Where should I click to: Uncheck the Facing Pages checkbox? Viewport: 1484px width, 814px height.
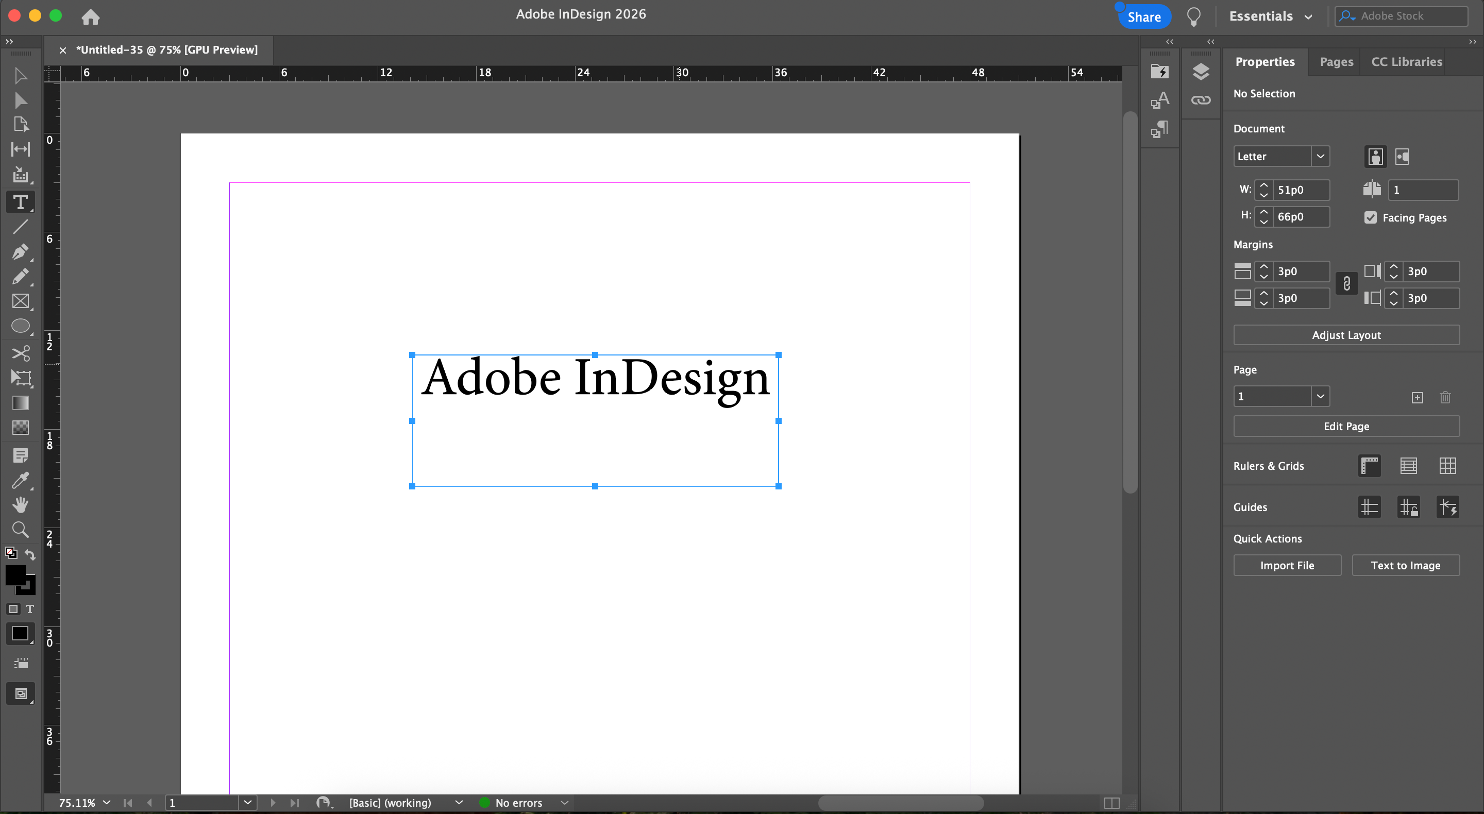[x=1371, y=218]
